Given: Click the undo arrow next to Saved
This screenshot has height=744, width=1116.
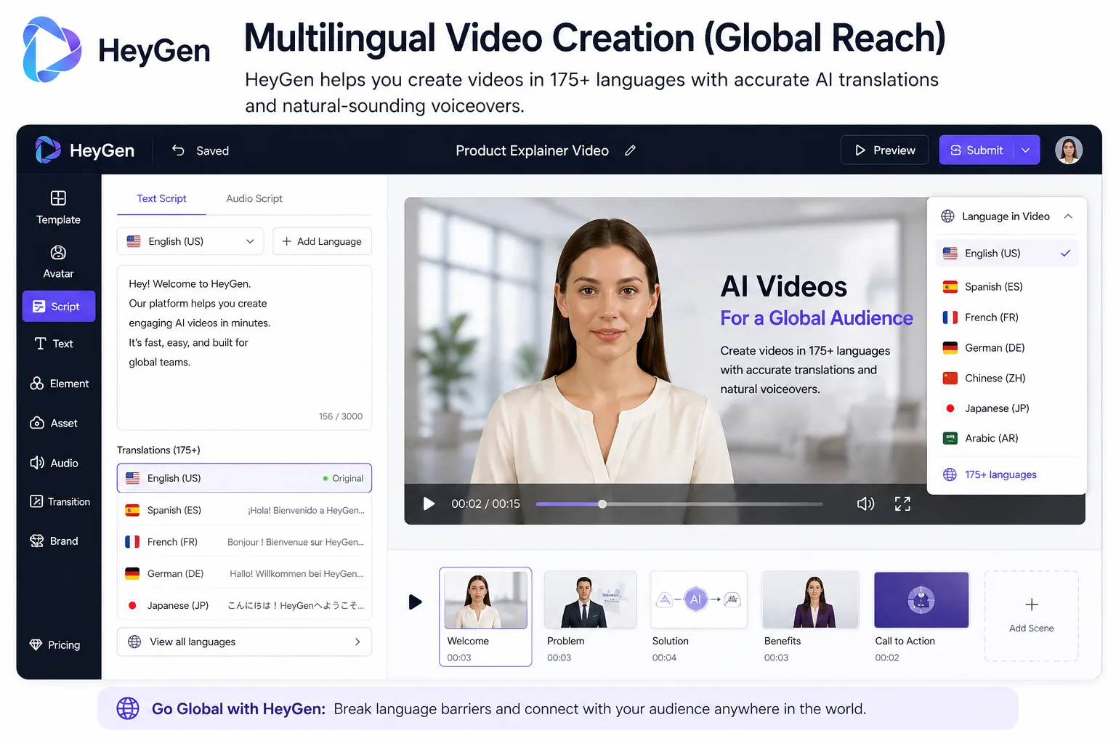Looking at the screenshot, I should coord(178,150).
